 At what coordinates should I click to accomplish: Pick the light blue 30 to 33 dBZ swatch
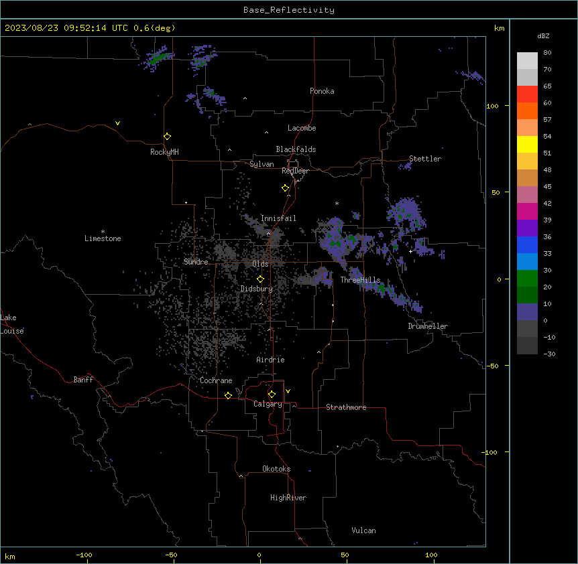(x=527, y=262)
